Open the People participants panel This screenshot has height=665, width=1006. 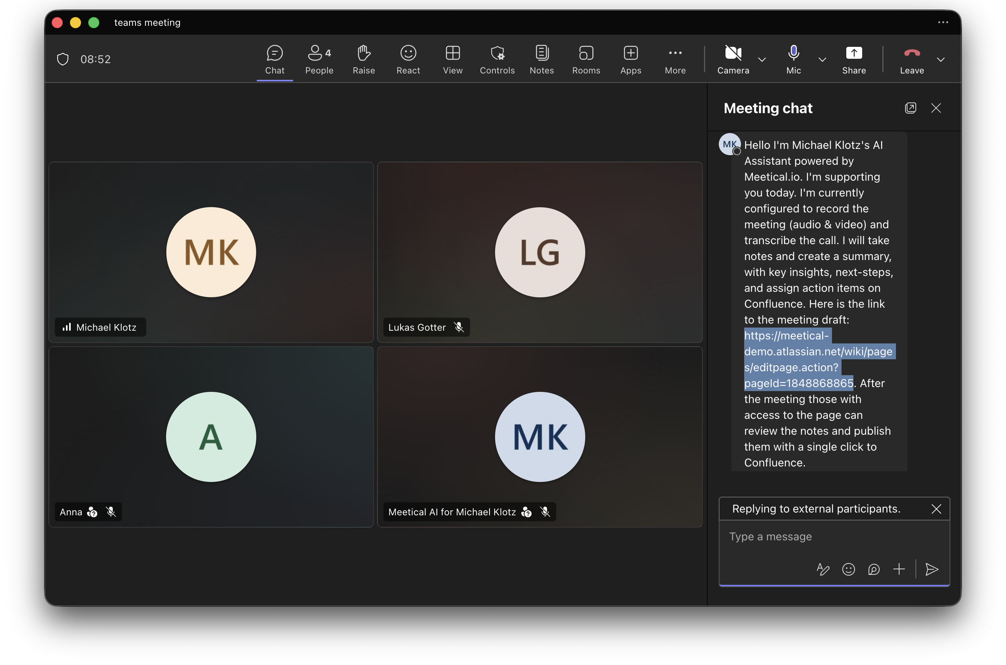pos(319,60)
